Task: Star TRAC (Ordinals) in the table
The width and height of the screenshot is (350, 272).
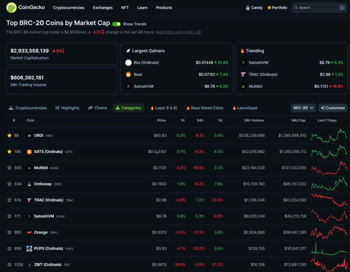Action: 9,200
